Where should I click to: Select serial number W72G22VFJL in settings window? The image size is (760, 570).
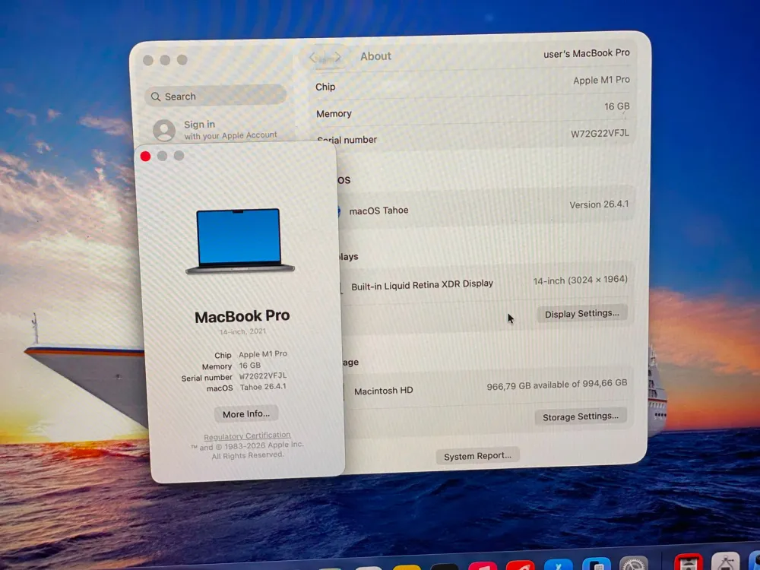coord(600,133)
